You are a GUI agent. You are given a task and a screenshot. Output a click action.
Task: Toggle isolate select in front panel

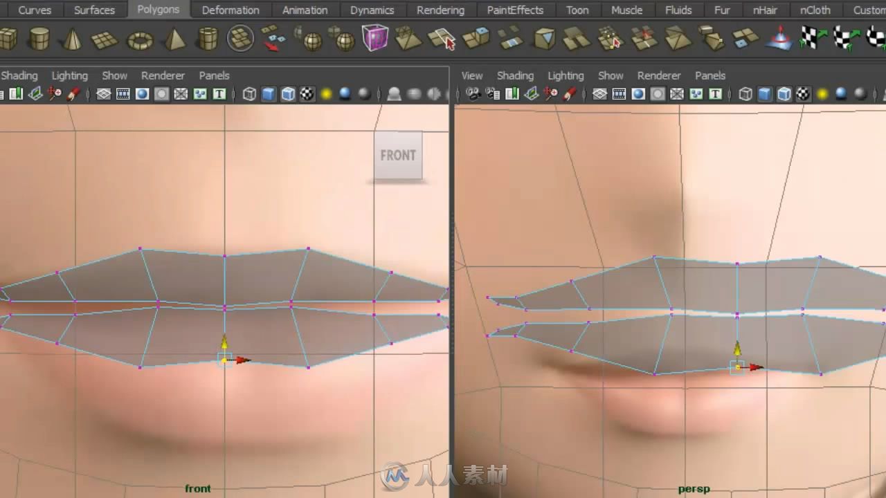[394, 94]
